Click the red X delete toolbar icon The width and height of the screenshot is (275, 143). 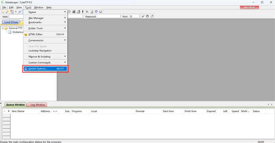(87, 12)
